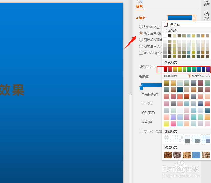Click the gradient stop marker on slider

[x=141, y=88]
